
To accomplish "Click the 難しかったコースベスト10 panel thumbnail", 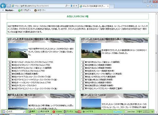I will 91,104.
